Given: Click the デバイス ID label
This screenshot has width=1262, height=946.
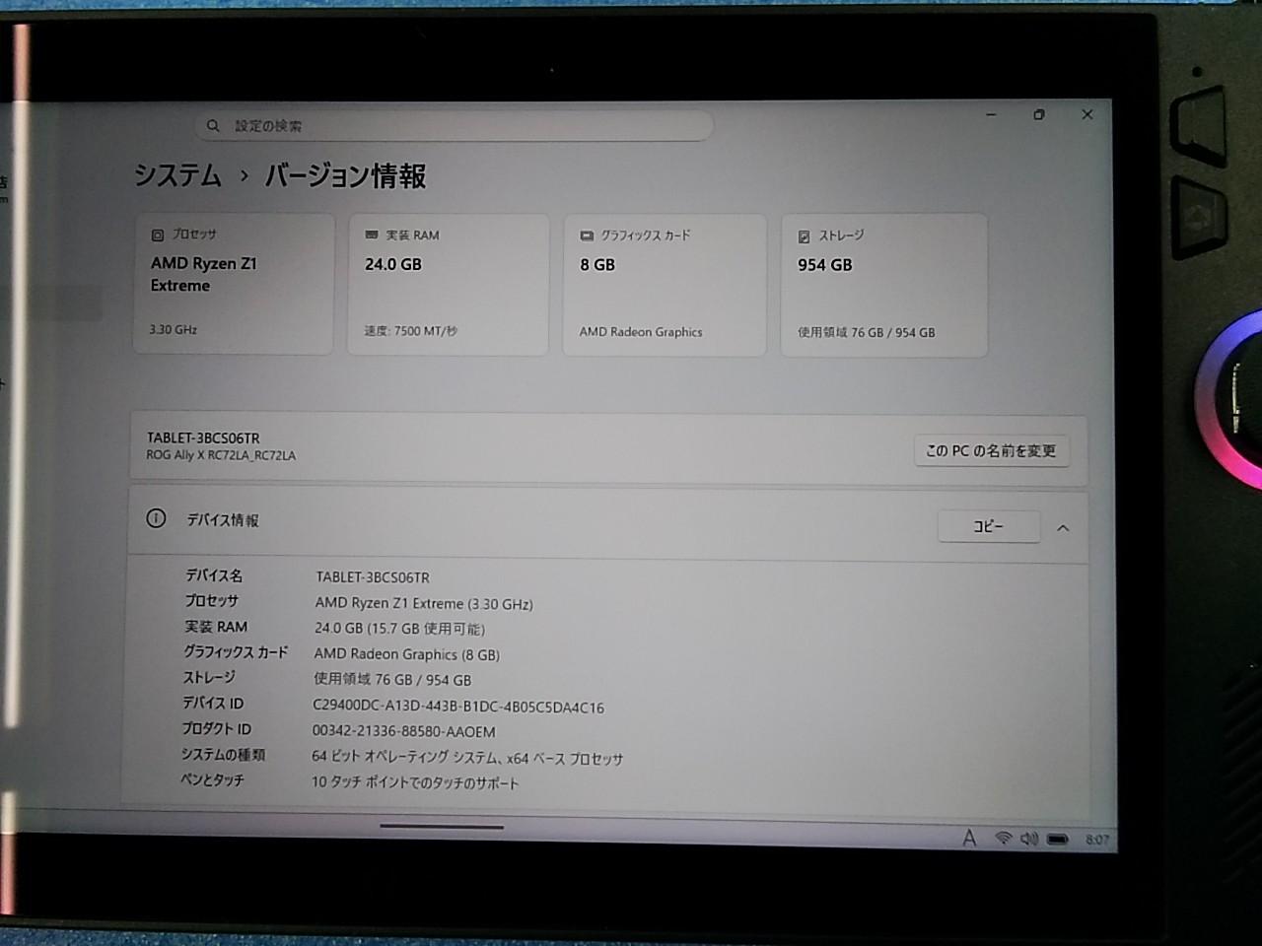Looking at the screenshot, I should pos(213,703).
